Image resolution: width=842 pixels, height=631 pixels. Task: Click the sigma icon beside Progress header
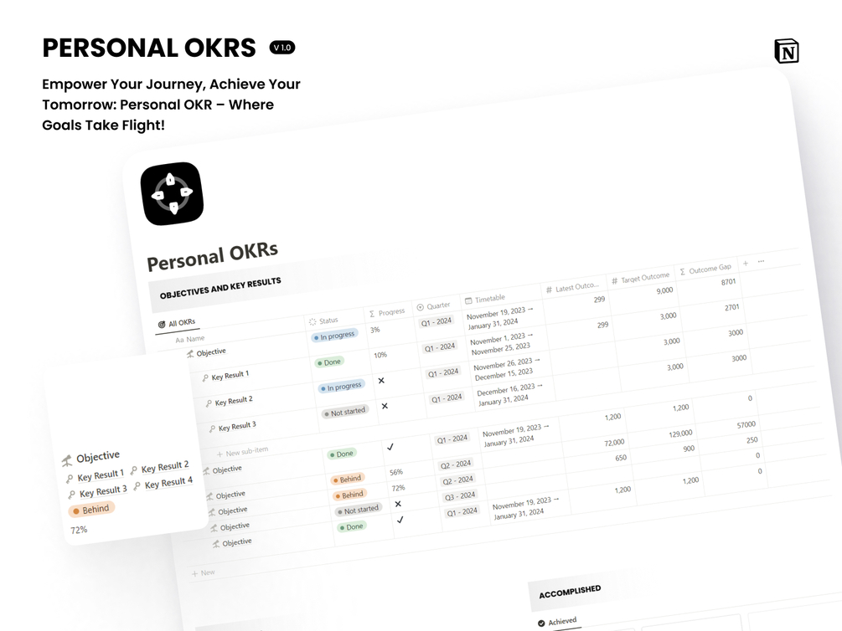[x=372, y=314]
